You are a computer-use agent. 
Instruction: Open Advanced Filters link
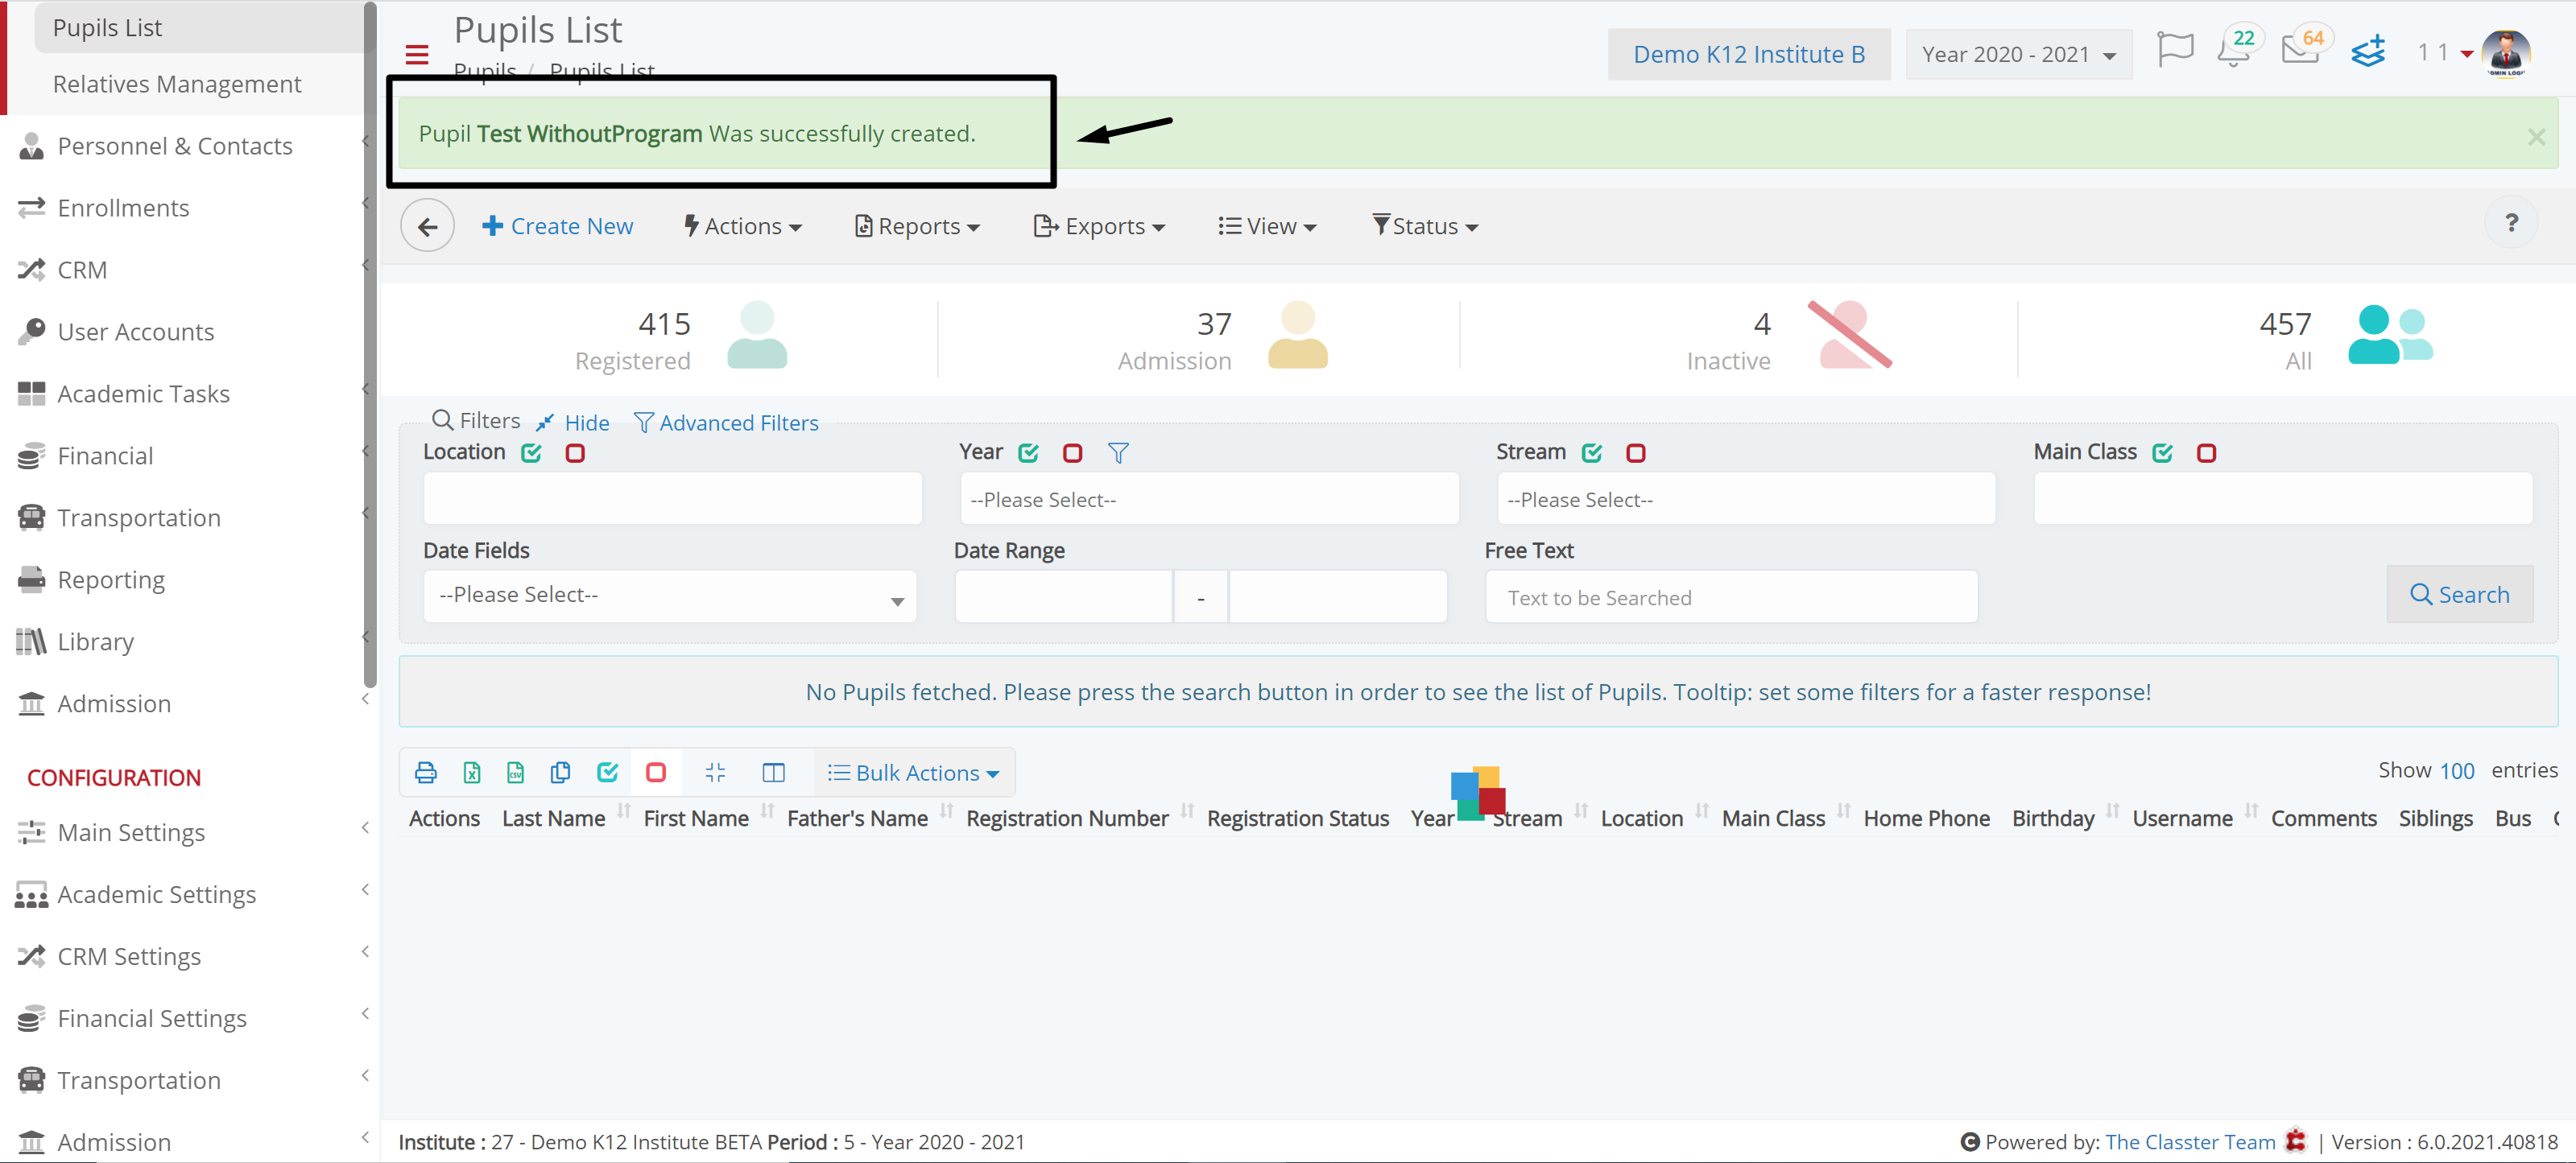click(x=726, y=423)
